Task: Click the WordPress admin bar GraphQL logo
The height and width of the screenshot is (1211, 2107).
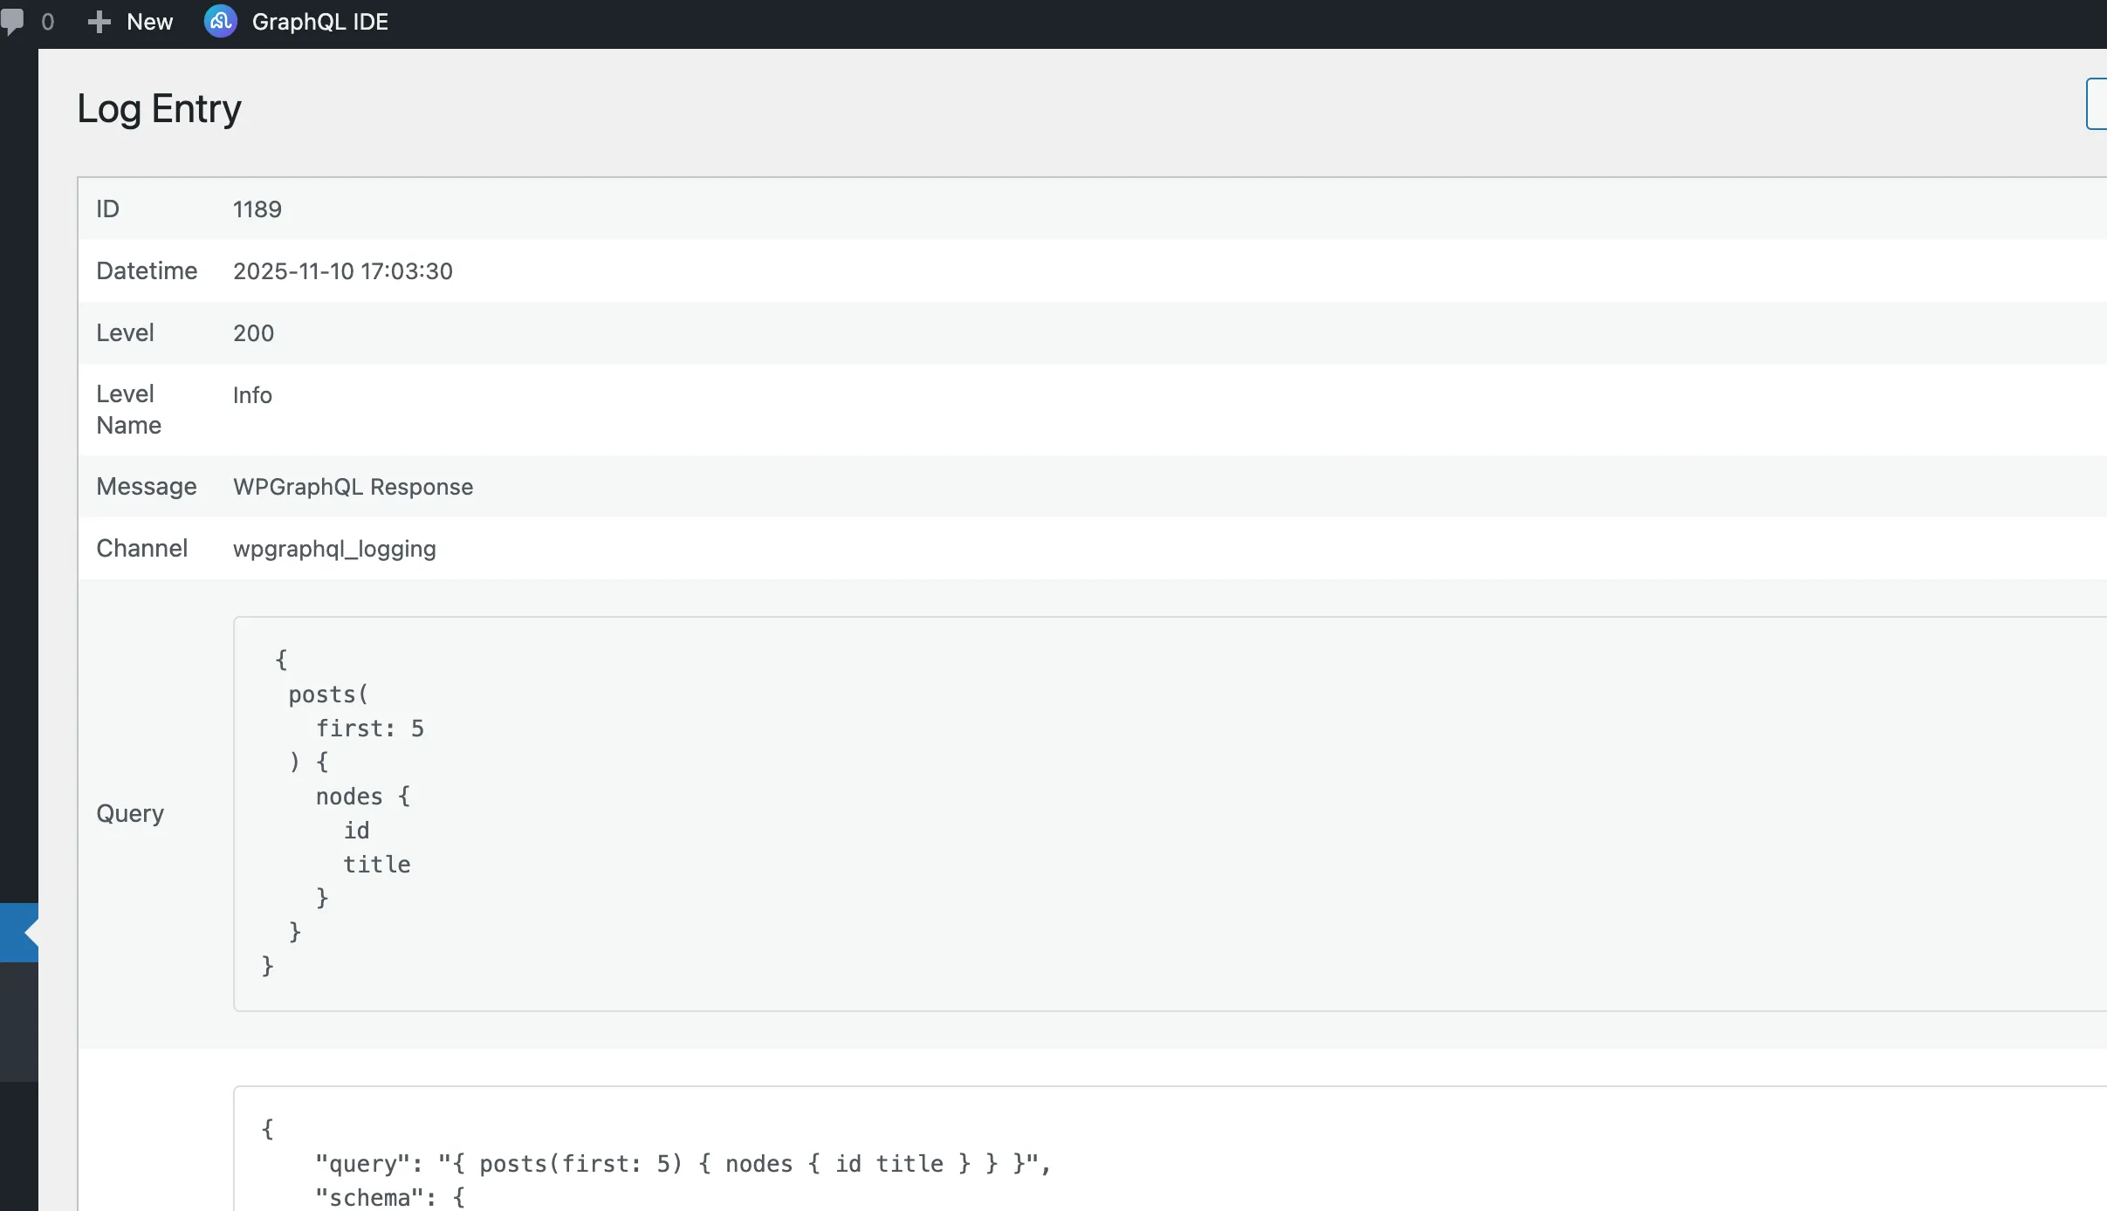Action: pyautogui.click(x=218, y=21)
